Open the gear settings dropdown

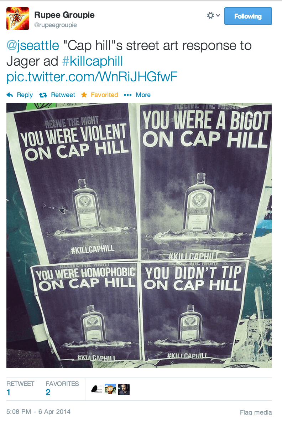pos(213,16)
